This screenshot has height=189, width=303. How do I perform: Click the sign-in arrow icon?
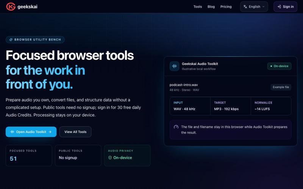coord(279,6)
